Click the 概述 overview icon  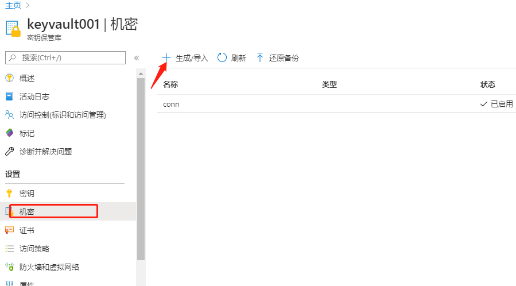tap(10, 78)
